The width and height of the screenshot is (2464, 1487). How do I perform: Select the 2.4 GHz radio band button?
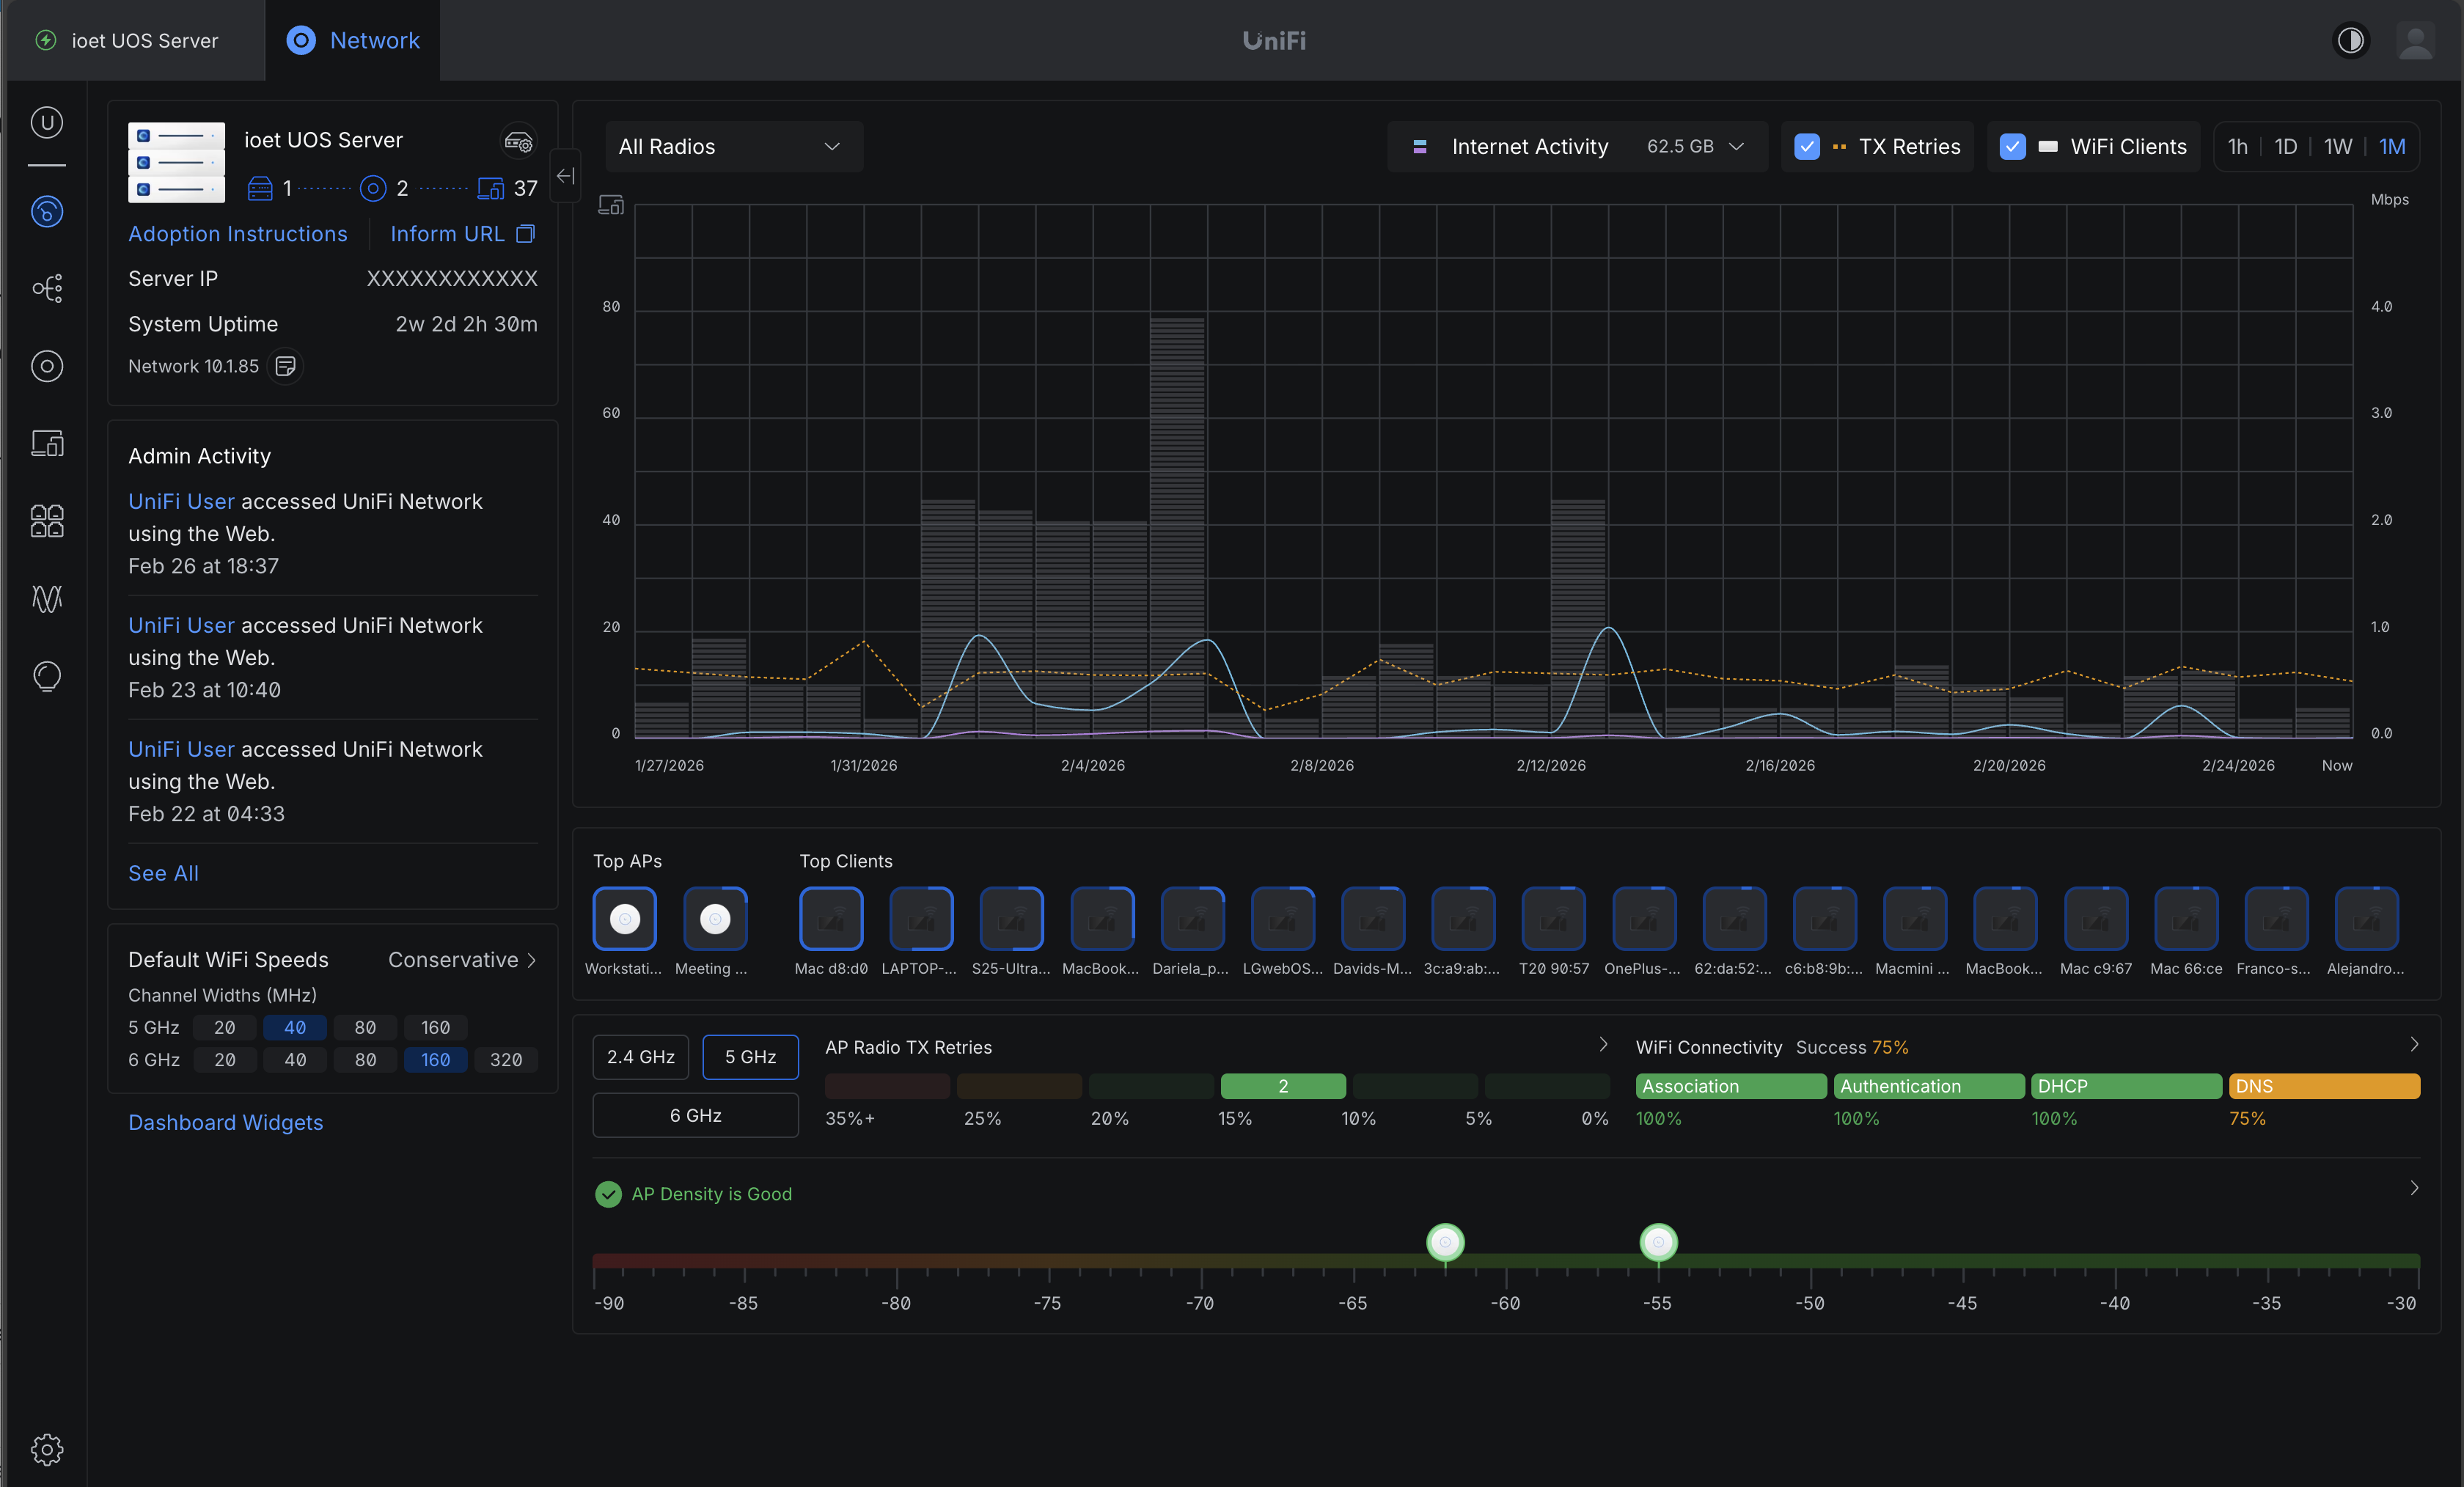(x=640, y=1056)
